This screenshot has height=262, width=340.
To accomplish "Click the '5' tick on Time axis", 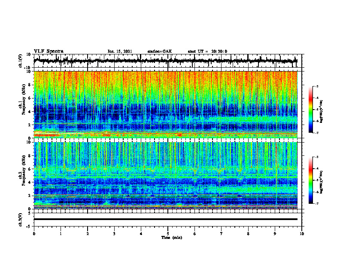I will pos(168,234).
